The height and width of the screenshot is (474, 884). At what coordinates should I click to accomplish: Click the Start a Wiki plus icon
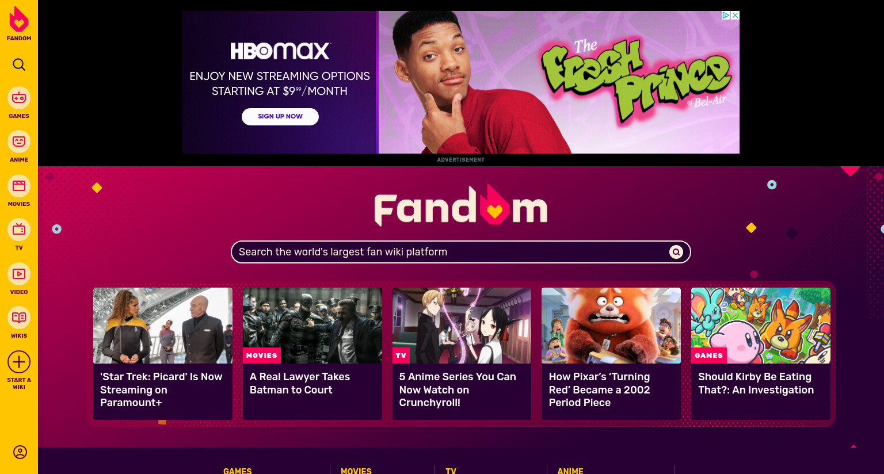[19, 362]
